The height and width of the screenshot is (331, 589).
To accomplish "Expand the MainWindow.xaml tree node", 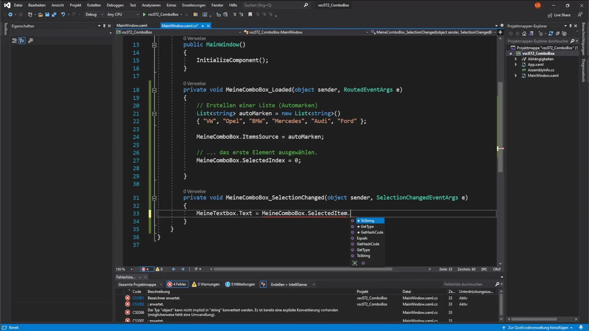I will pos(516,76).
